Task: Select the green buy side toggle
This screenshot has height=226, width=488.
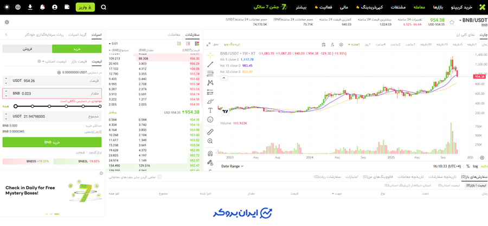Action: tap(76, 49)
